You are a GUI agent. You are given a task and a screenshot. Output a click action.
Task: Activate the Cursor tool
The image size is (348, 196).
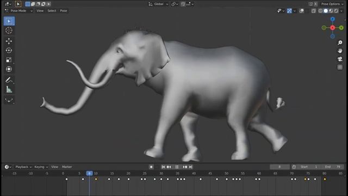[9, 30]
